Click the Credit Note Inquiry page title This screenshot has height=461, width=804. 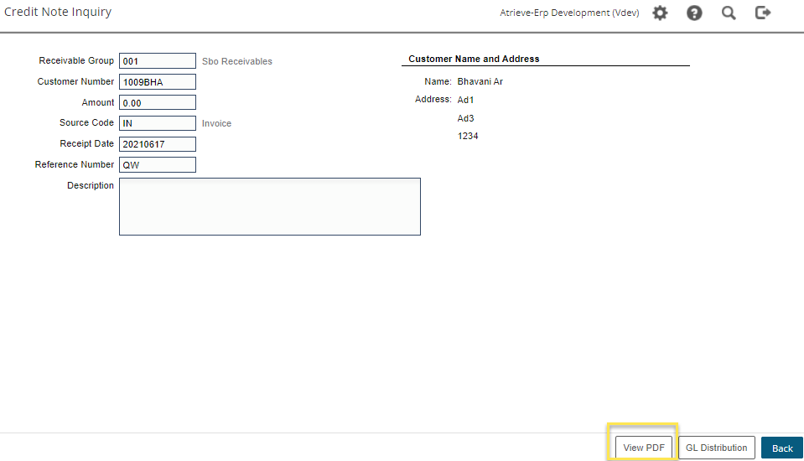[58, 13]
